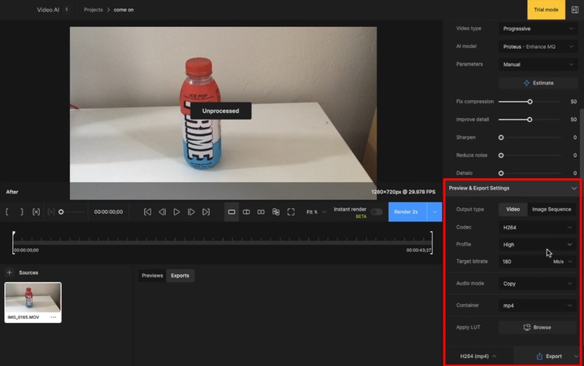Toggle the side panel icon
The width and height of the screenshot is (584, 366).
click(575, 10)
